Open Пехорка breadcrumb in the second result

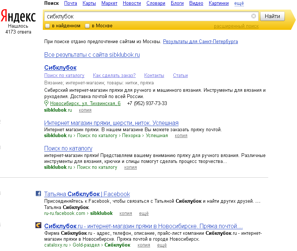tap(131, 136)
